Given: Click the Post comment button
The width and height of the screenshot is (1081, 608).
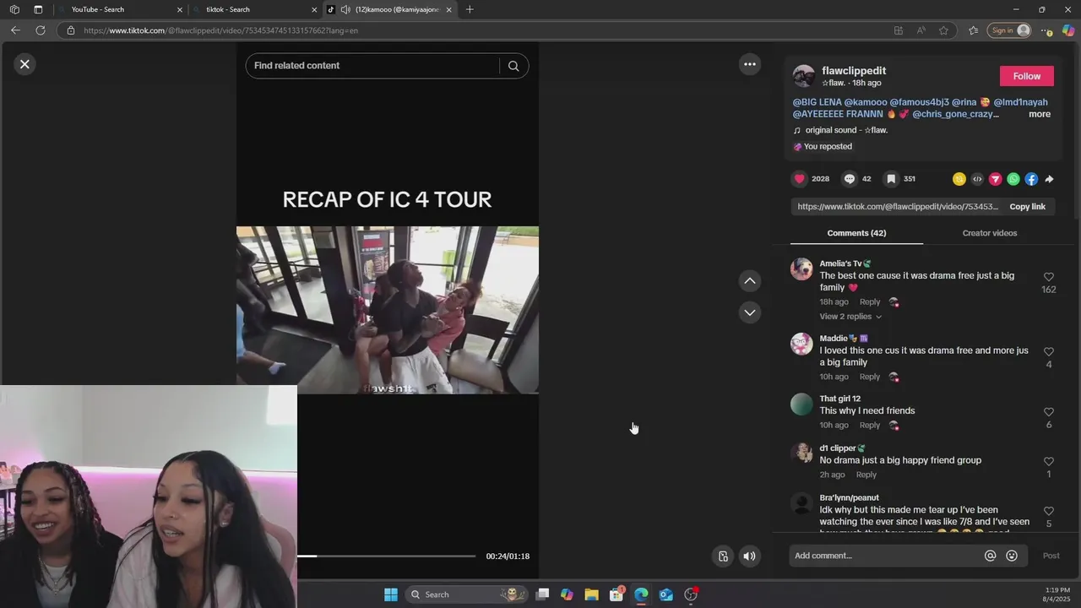Looking at the screenshot, I should click(x=1051, y=556).
